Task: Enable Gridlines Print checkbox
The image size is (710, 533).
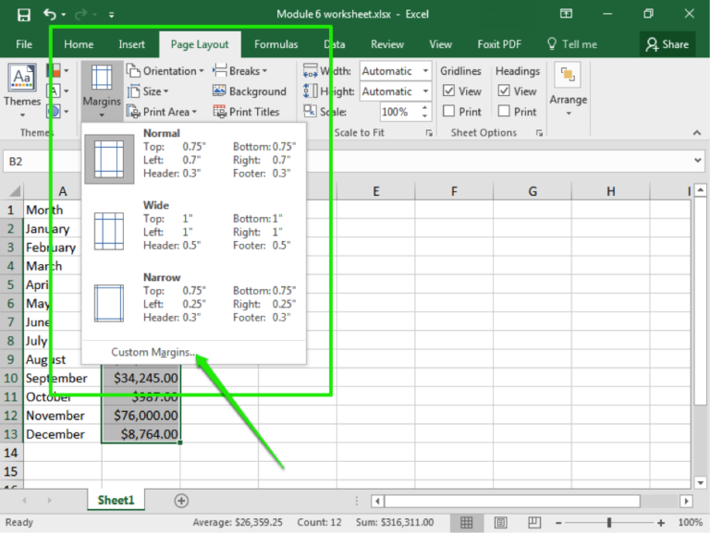Action: (x=448, y=112)
